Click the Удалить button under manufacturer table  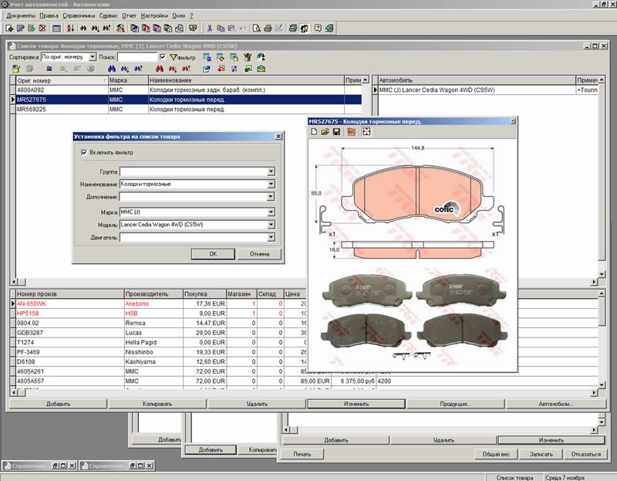257,404
